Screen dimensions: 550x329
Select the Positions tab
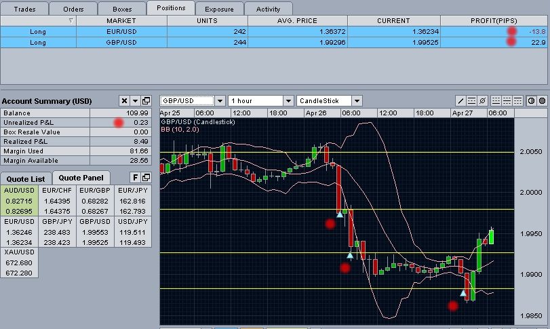pyautogui.click(x=171, y=7)
